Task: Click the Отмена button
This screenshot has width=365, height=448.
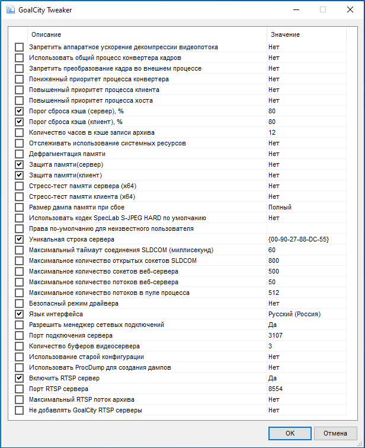Action: tap(335, 433)
